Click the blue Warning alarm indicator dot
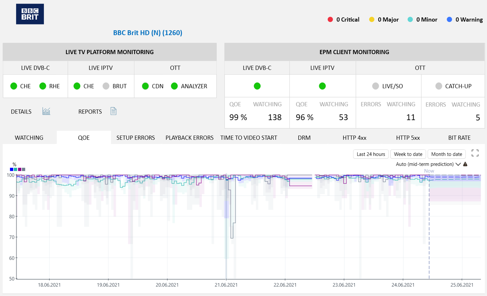The image size is (487, 296). (x=449, y=20)
